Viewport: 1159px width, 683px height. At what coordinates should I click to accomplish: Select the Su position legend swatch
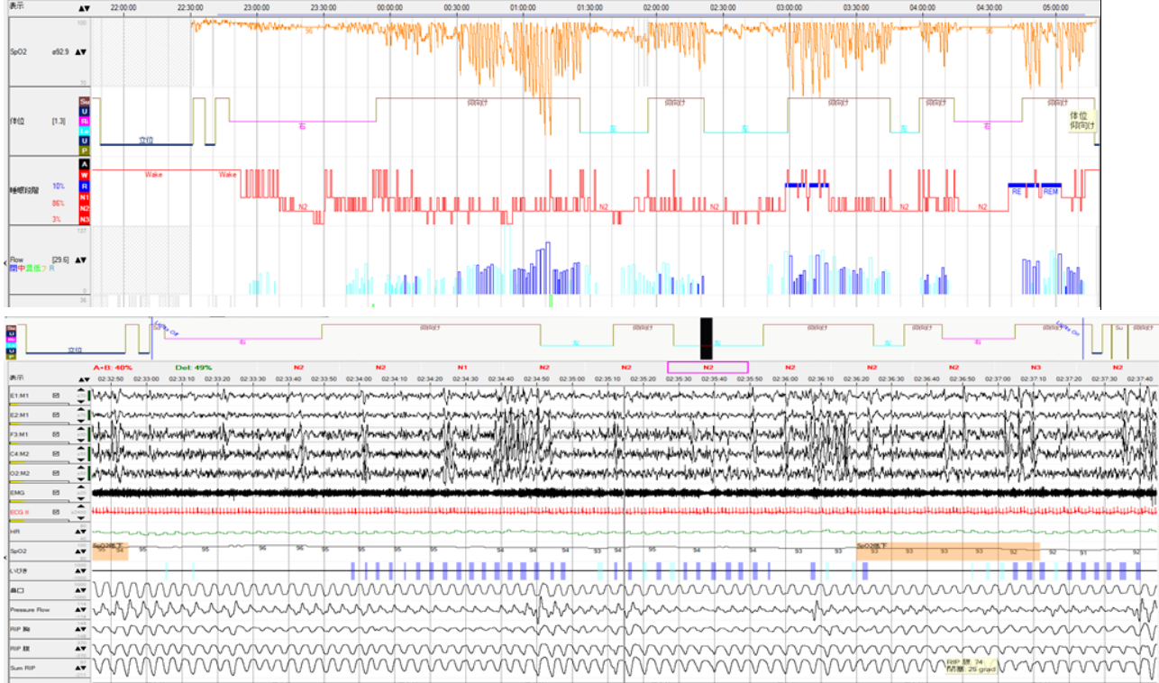(84, 101)
